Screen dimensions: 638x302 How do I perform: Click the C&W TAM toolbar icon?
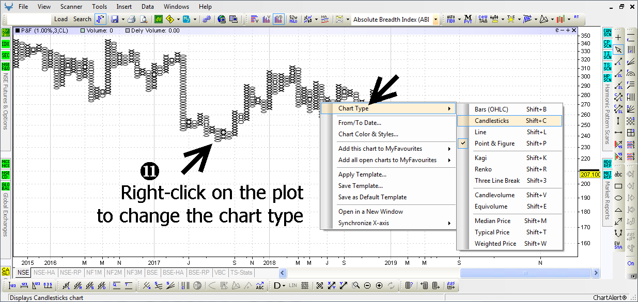pyautogui.click(x=483, y=19)
